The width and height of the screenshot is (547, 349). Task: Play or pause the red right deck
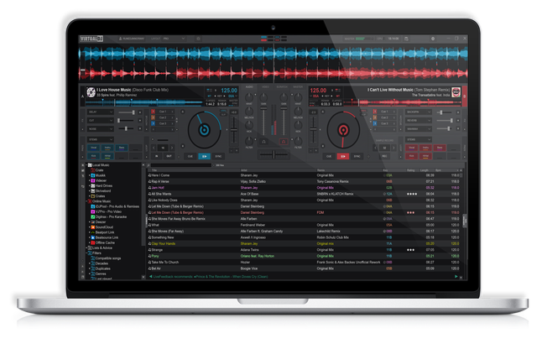[342, 156]
